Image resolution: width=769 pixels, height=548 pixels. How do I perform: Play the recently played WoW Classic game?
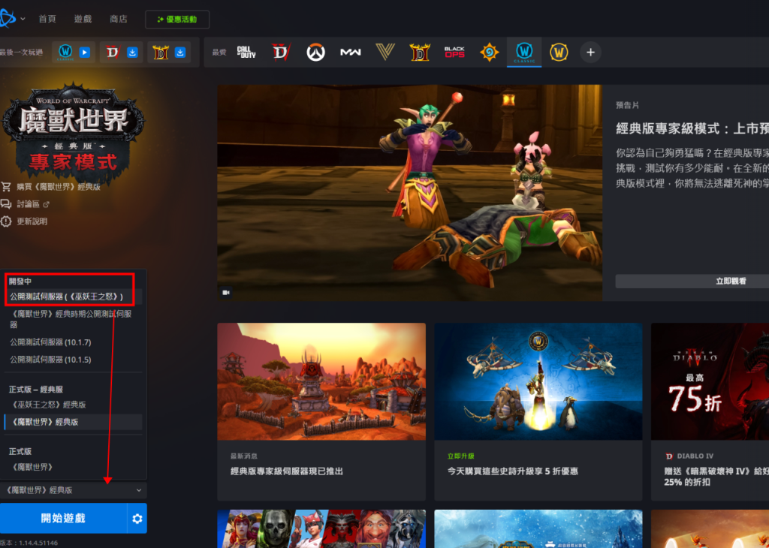click(85, 52)
